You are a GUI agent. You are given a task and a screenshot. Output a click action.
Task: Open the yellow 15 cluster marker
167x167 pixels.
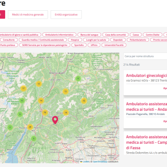[x=84, y=101]
